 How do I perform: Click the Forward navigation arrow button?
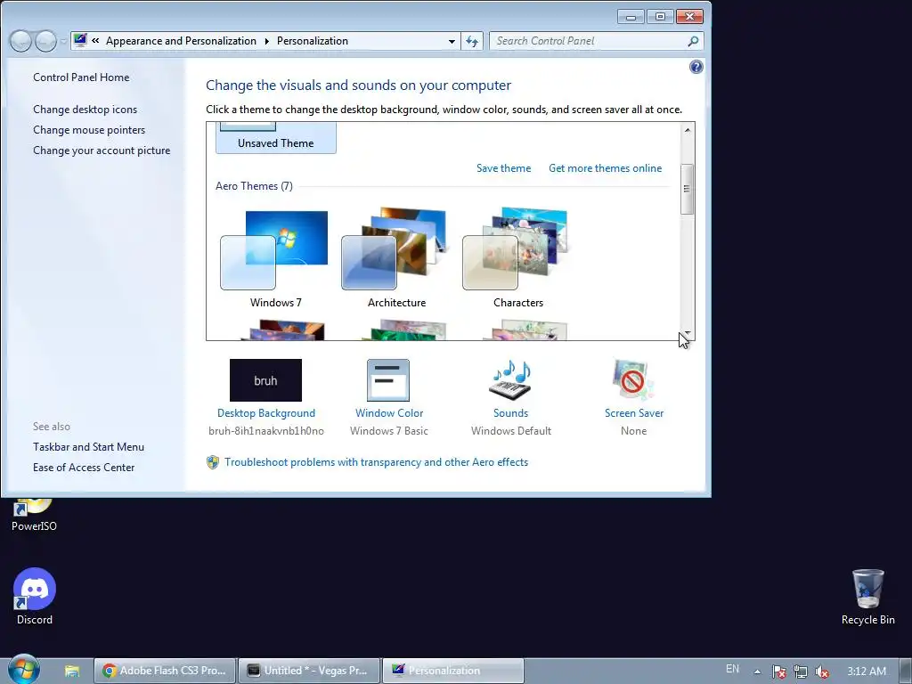click(x=45, y=41)
